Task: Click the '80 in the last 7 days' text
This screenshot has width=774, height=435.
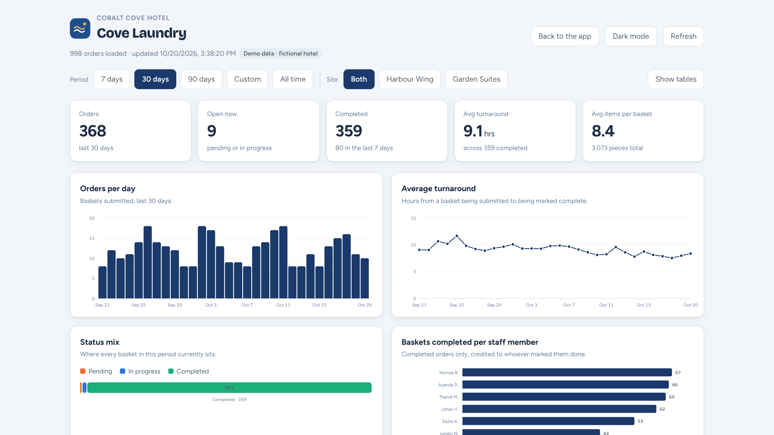Action: [364, 148]
